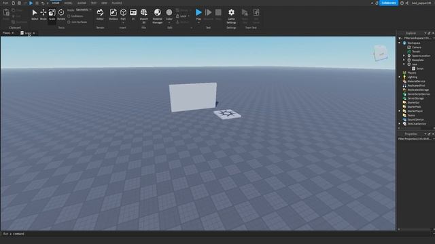The height and width of the screenshot is (244, 435).
Task: Insert a Part from the ribbon
Action: click(x=123, y=12)
